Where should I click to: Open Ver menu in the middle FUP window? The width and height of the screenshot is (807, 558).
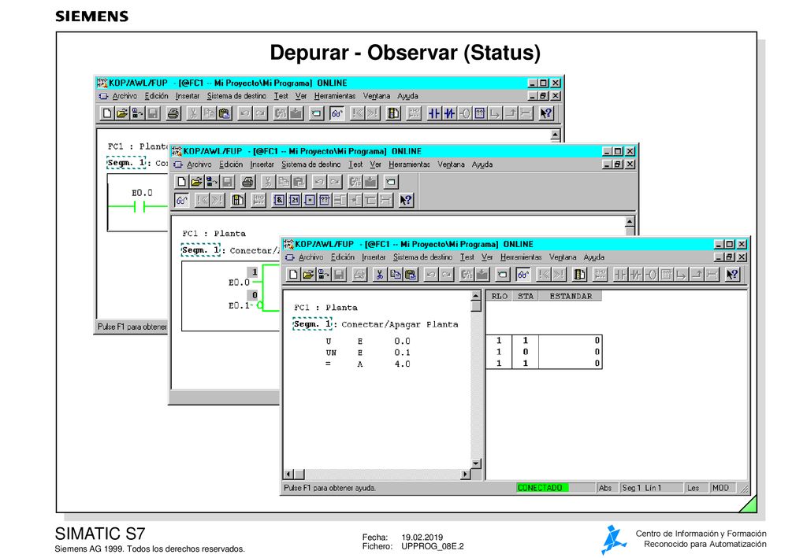pos(376,164)
